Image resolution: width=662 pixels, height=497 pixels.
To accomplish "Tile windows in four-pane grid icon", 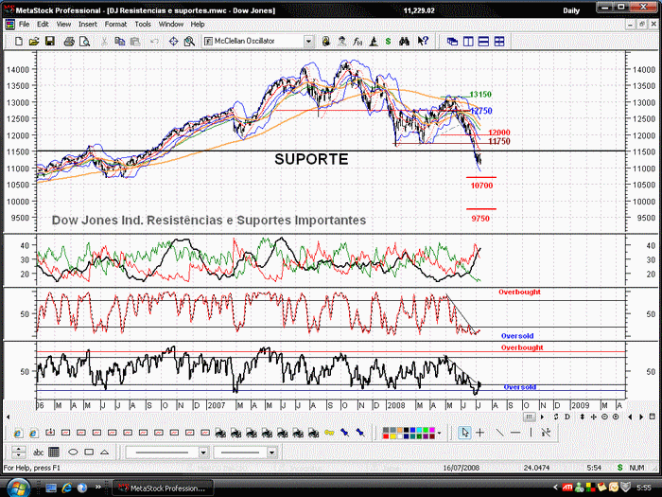I will (499, 42).
